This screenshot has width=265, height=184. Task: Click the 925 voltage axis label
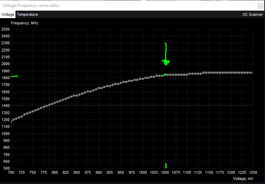tap(110, 172)
